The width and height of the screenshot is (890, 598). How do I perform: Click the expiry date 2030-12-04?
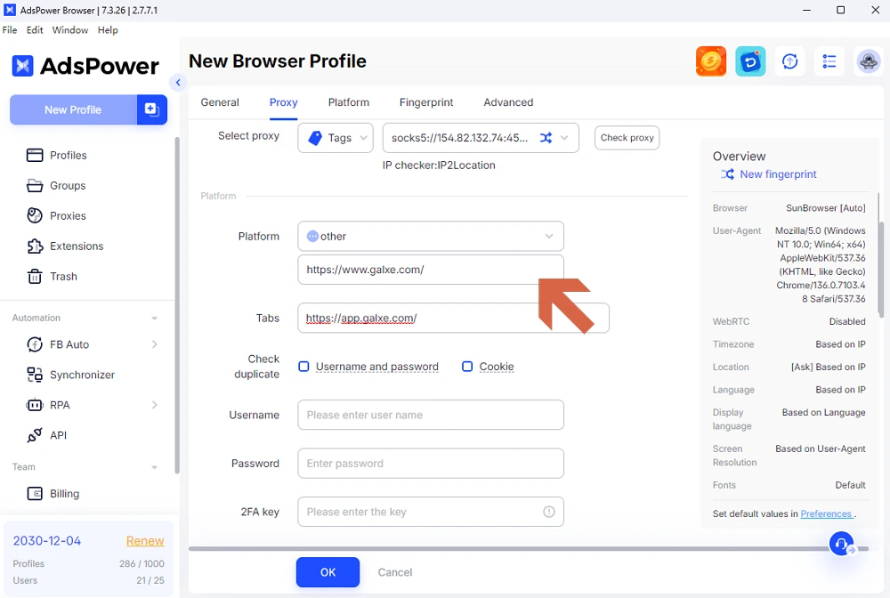coord(47,541)
